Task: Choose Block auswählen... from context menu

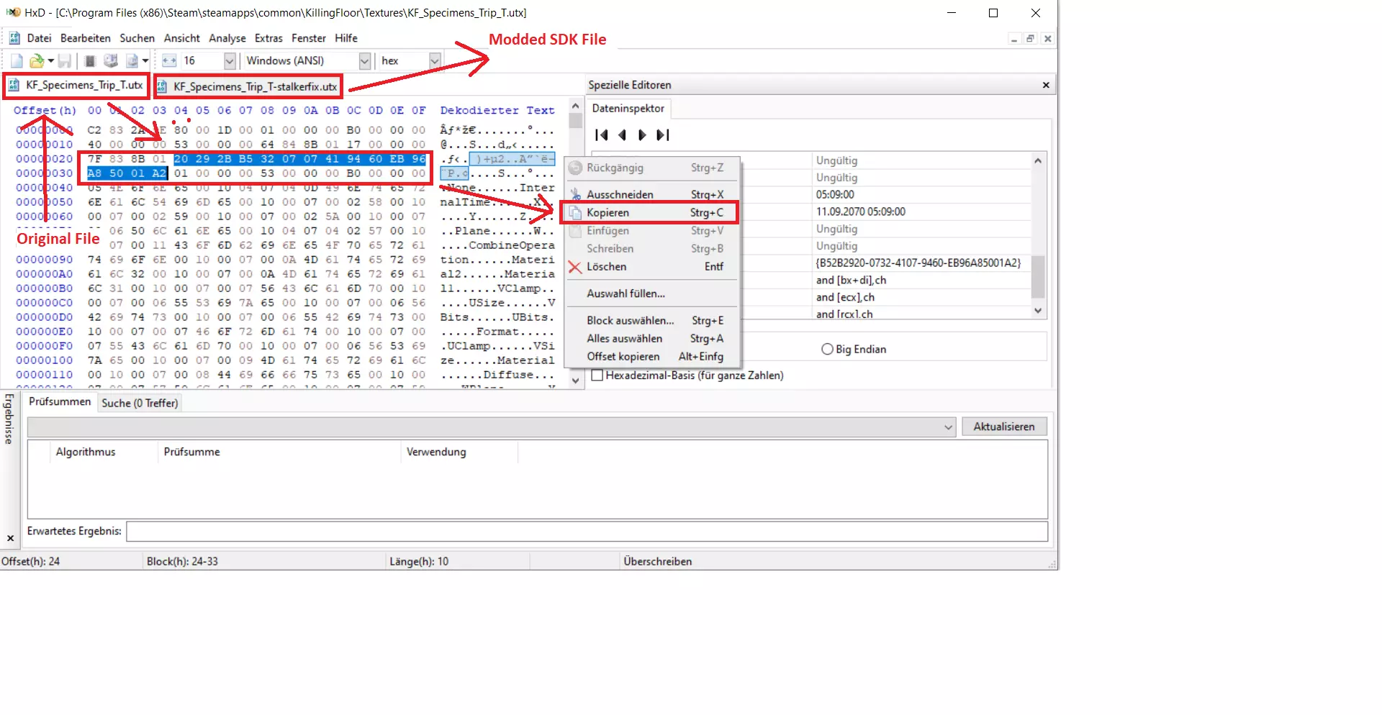Action: (x=652, y=321)
